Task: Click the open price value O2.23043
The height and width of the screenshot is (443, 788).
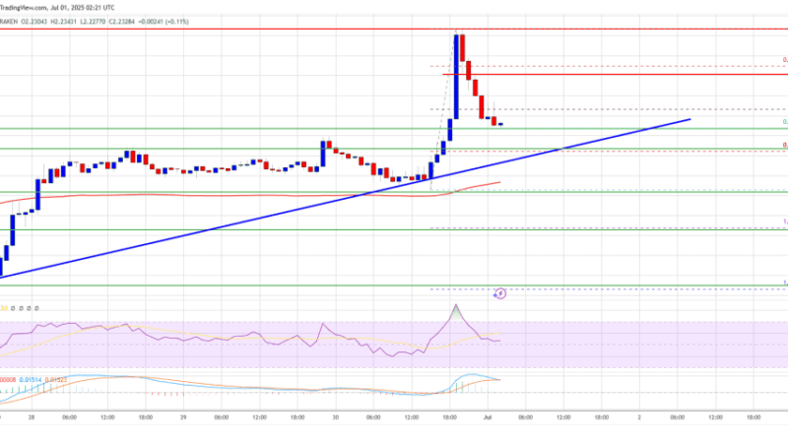Action: (x=34, y=22)
